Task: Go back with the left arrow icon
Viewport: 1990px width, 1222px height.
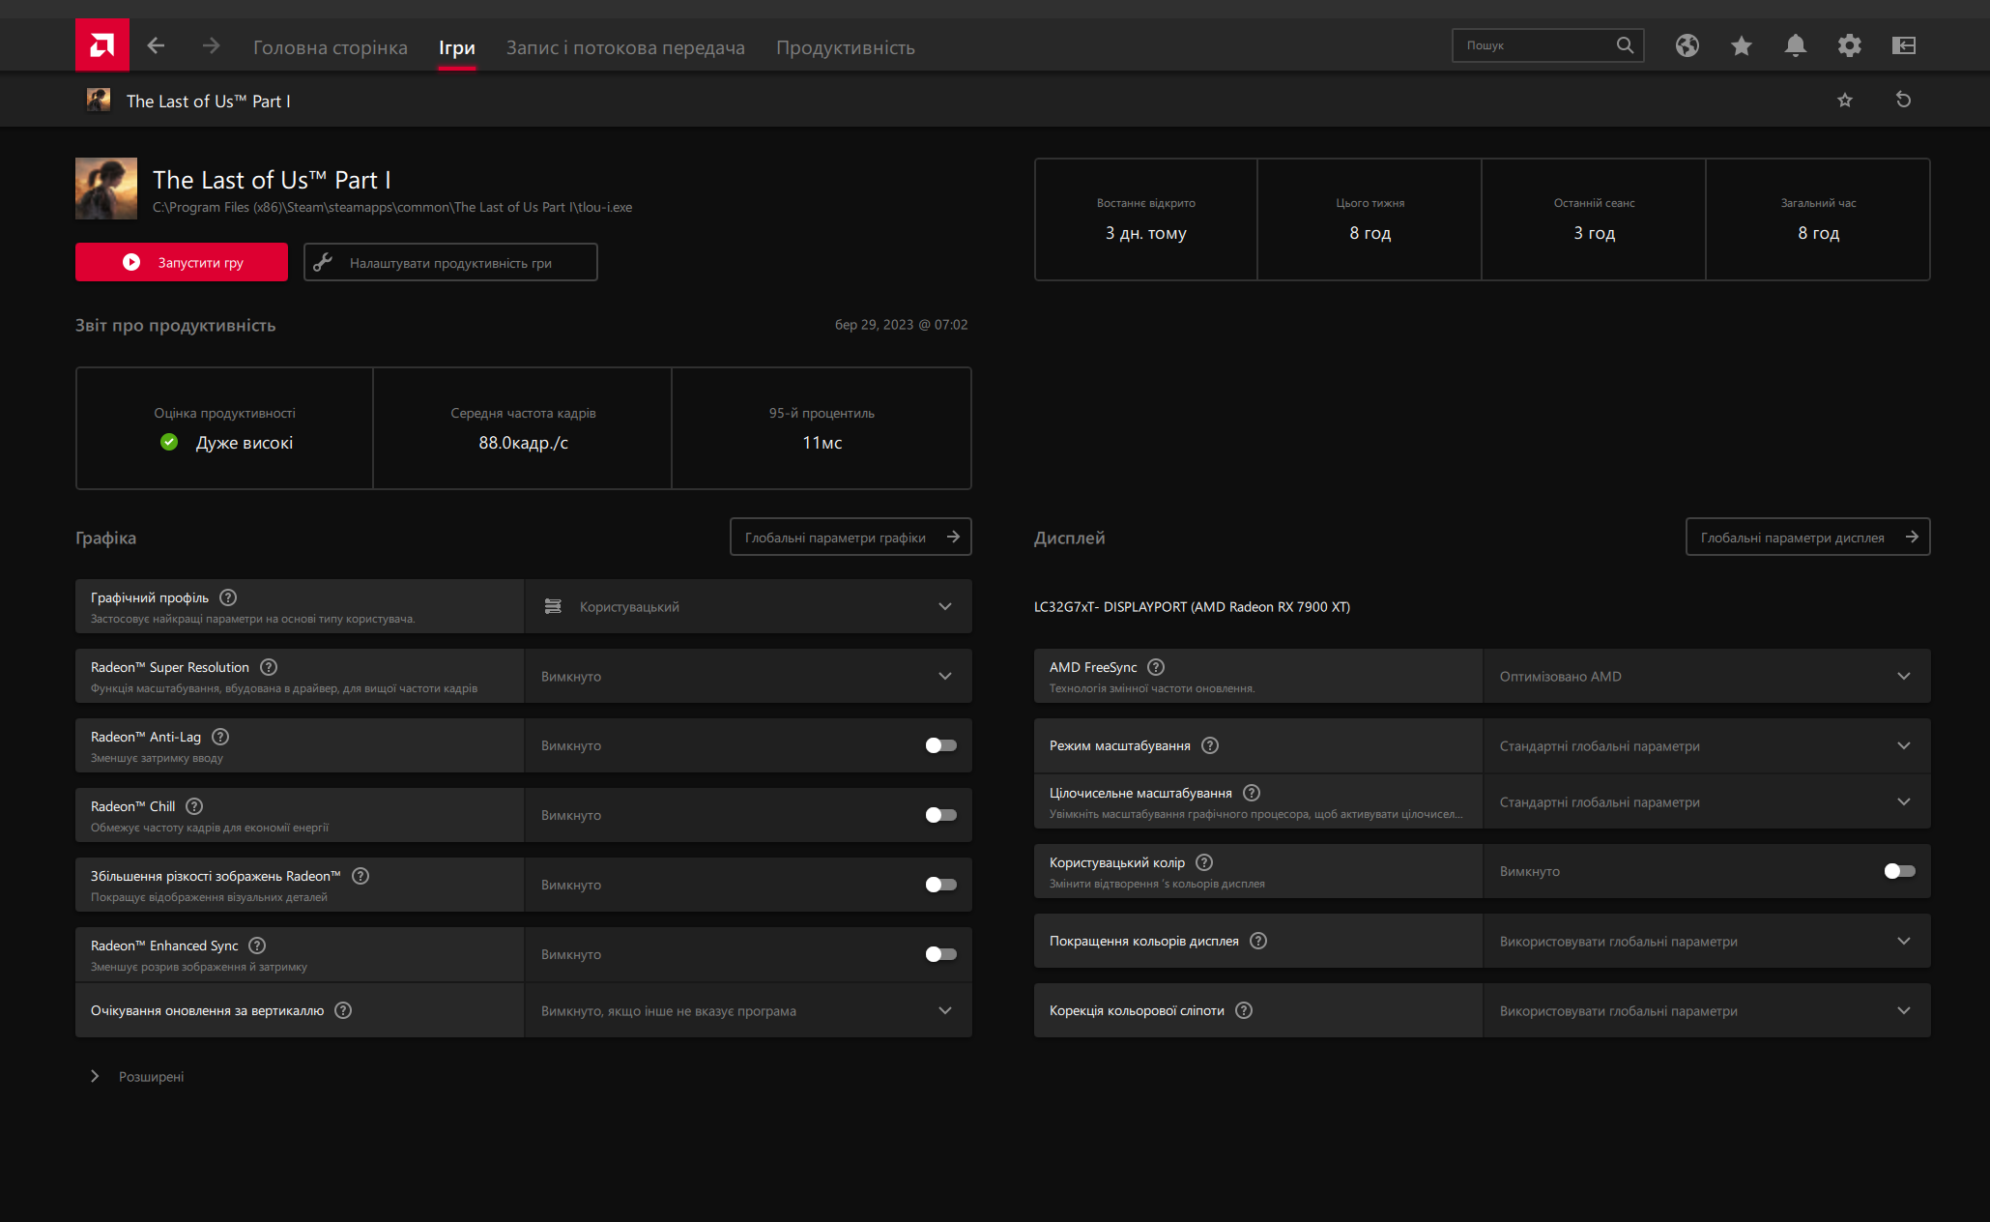Action: (157, 45)
